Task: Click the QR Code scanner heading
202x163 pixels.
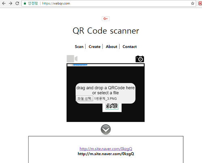Action: (106, 31)
